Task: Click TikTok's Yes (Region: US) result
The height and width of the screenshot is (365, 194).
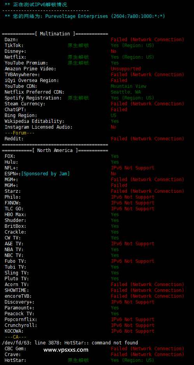Action: 133,45
